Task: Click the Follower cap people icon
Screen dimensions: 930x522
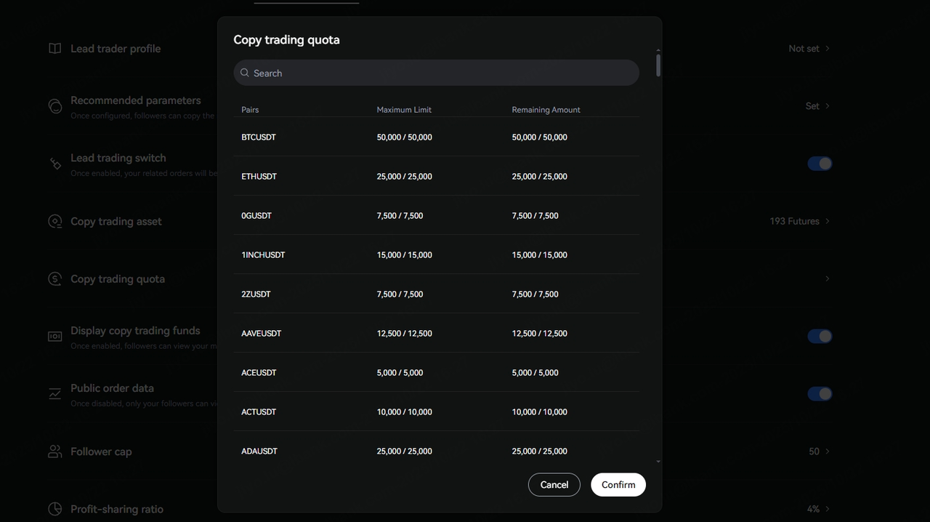Action: tap(54, 451)
